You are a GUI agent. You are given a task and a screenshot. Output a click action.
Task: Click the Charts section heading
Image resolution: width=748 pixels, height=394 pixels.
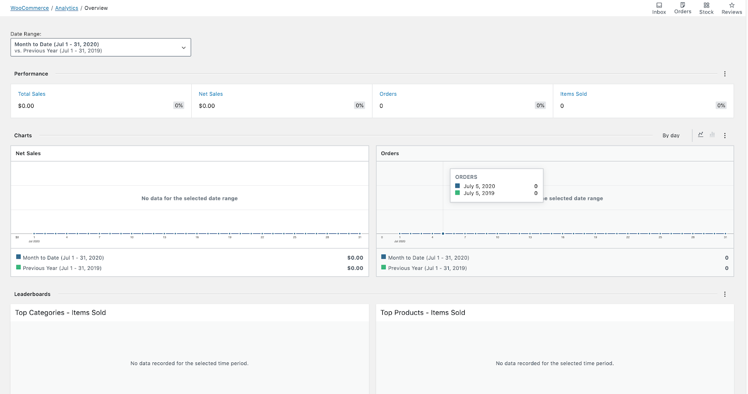click(x=23, y=135)
